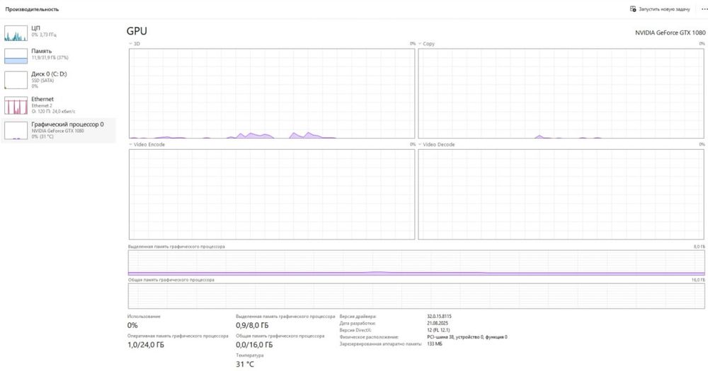Click the Video Encode usage graph
This screenshot has height=371, width=708.
click(272, 194)
